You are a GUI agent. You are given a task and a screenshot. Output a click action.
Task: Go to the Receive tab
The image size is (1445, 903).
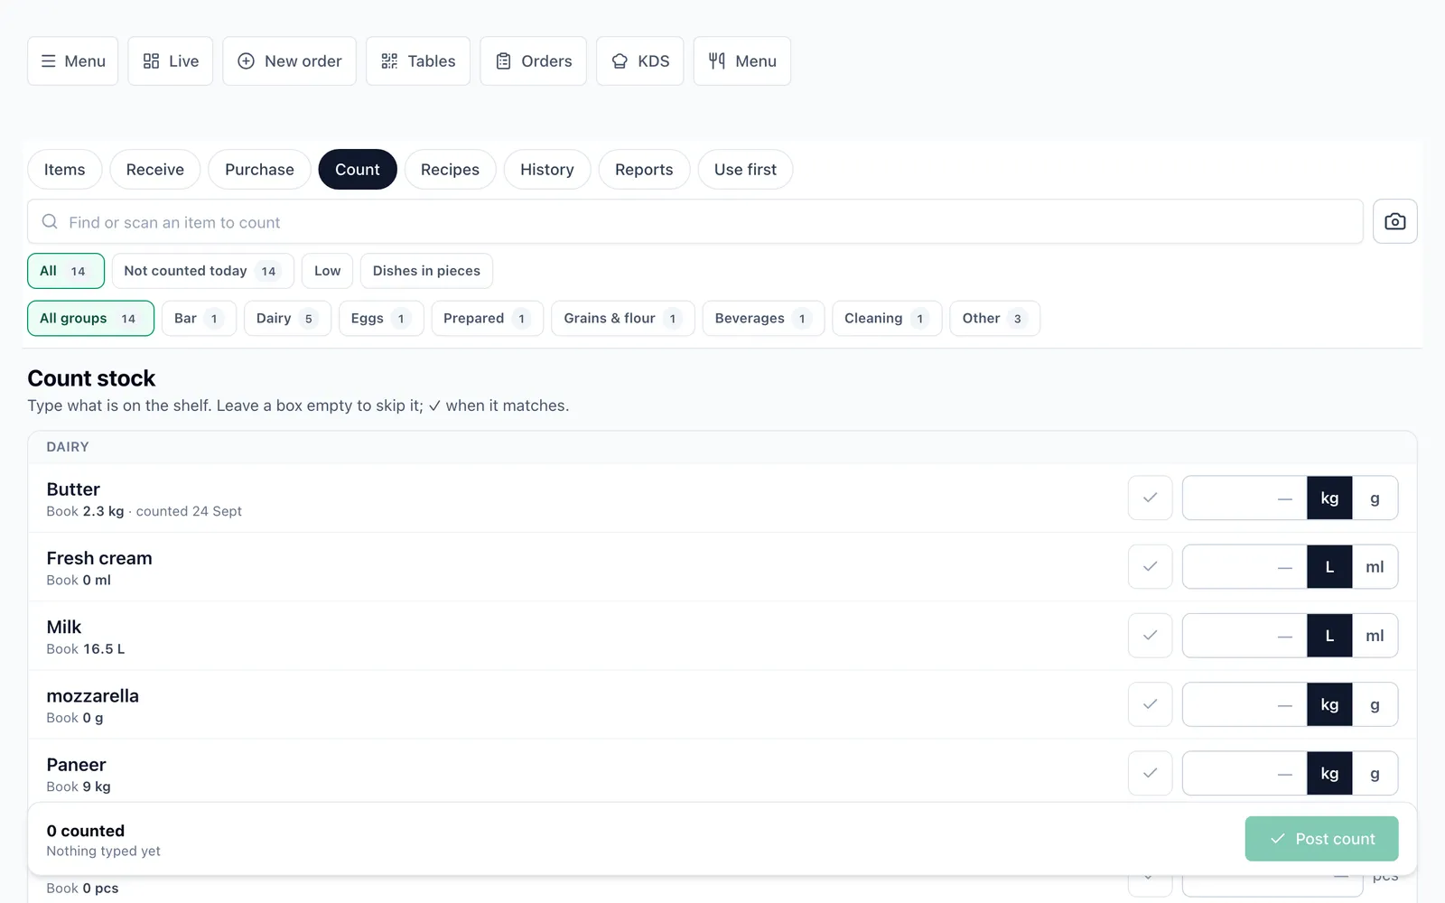pyautogui.click(x=154, y=170)
